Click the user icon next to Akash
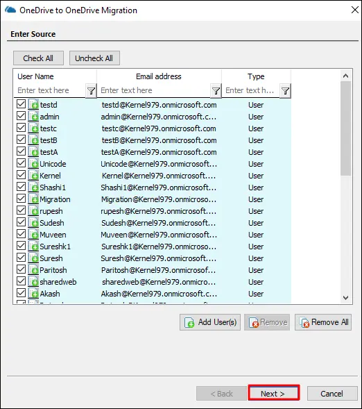This screenshot has height=409, width=362. point(33,293)
